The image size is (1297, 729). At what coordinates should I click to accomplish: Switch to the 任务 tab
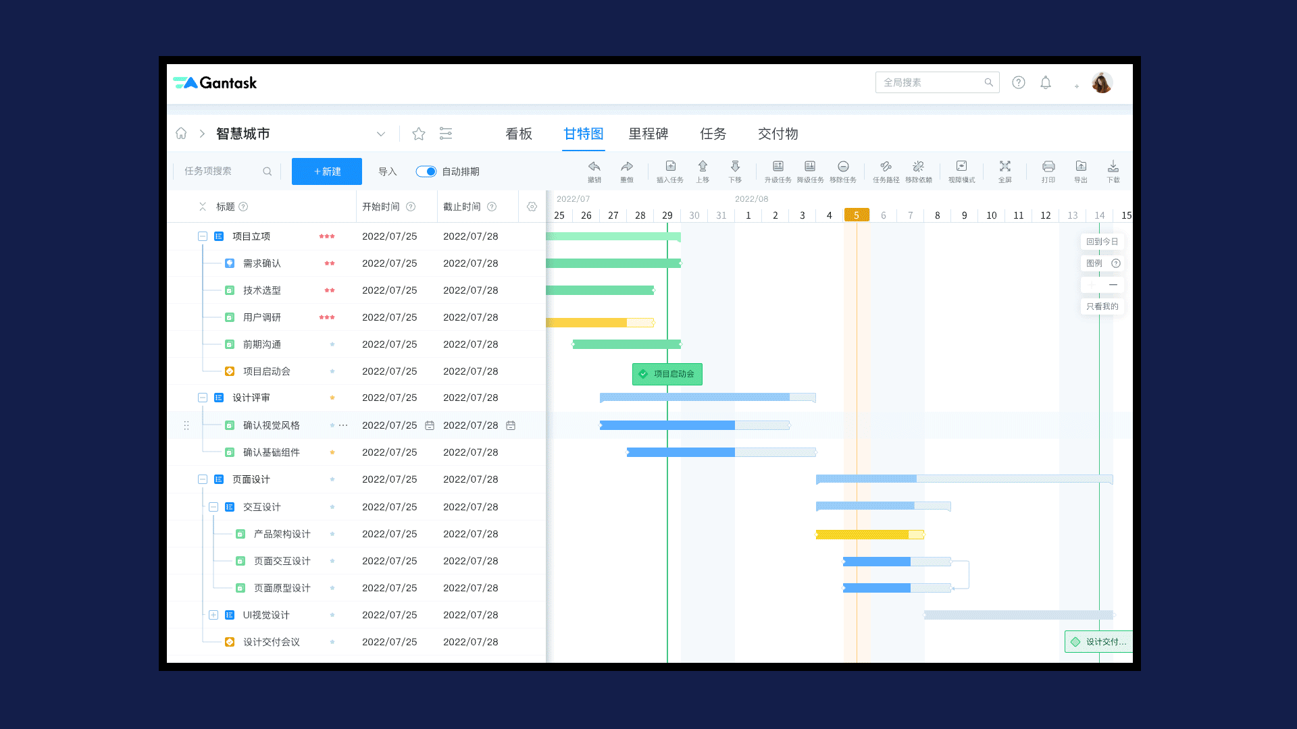click(x=713, y=134)
